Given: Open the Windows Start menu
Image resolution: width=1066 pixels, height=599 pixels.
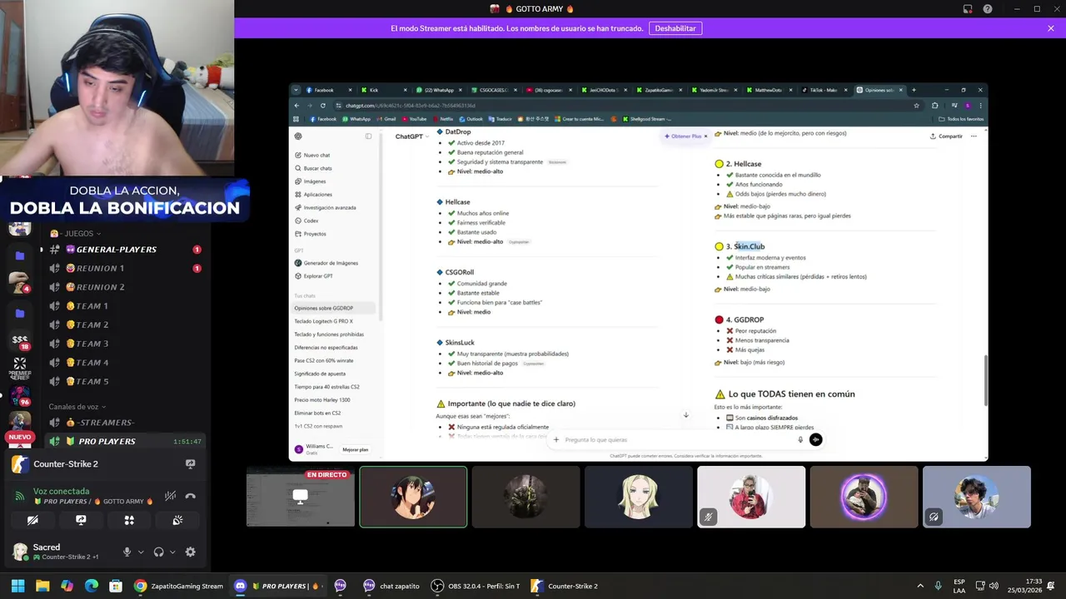Looking at the screenshot, I should click(17, 586).
